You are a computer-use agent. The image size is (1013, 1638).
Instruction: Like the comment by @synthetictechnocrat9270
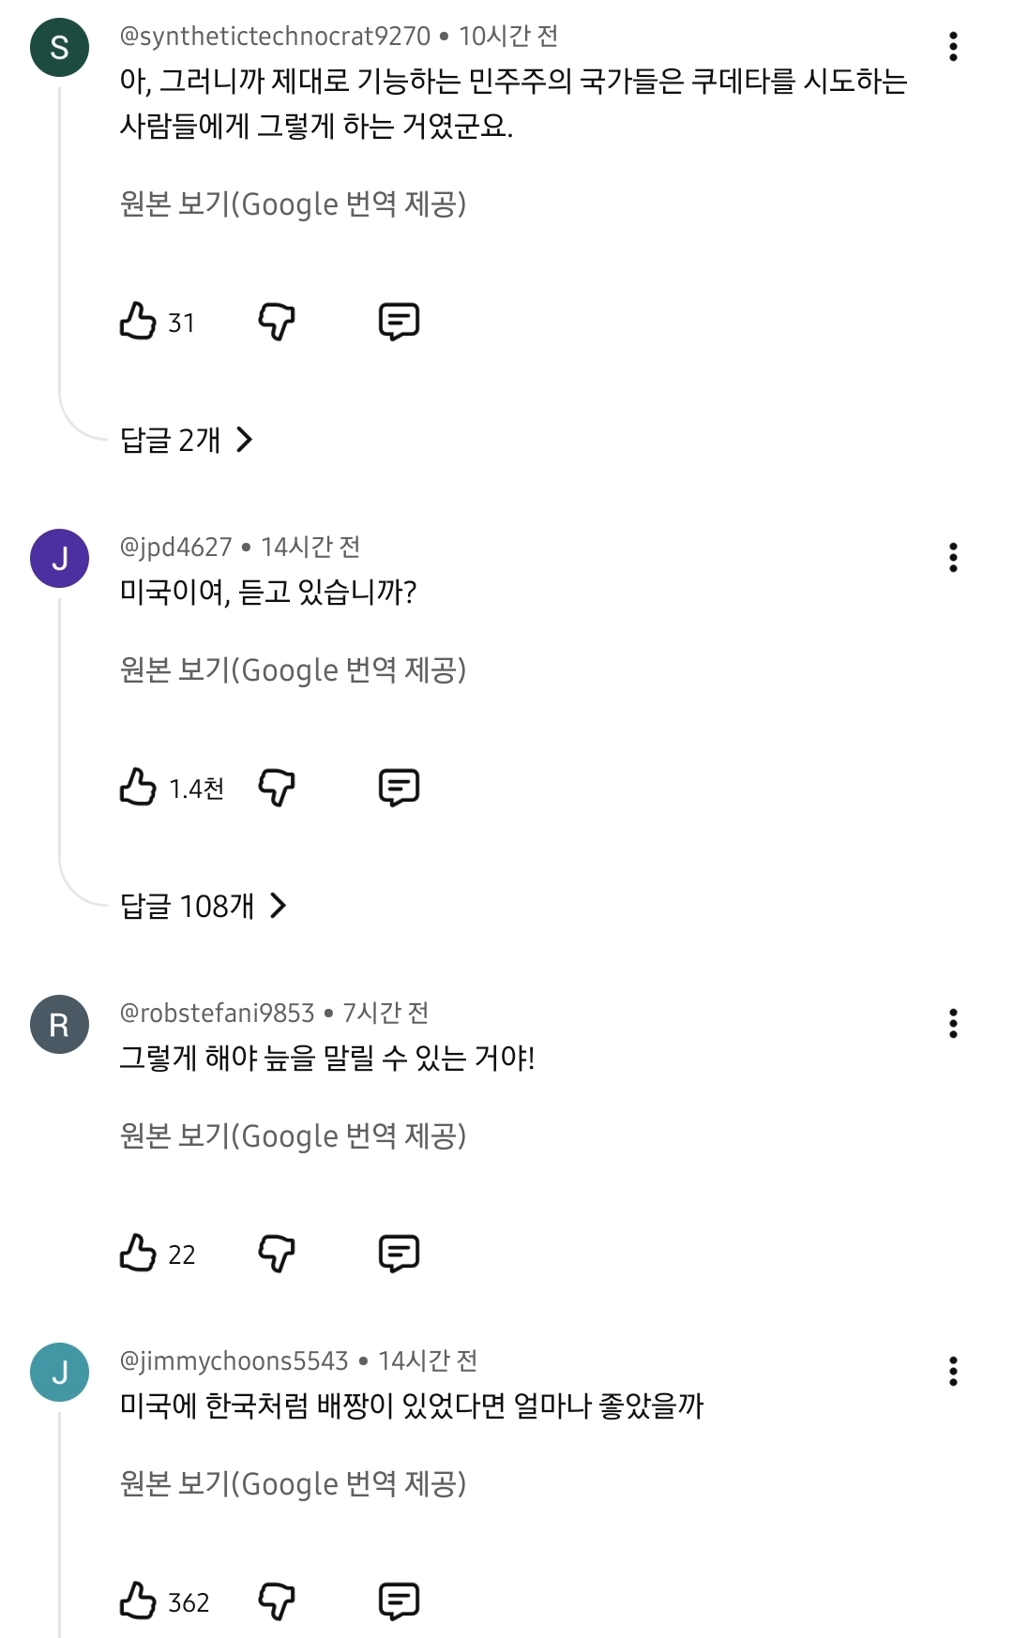[x=138, y=322]
